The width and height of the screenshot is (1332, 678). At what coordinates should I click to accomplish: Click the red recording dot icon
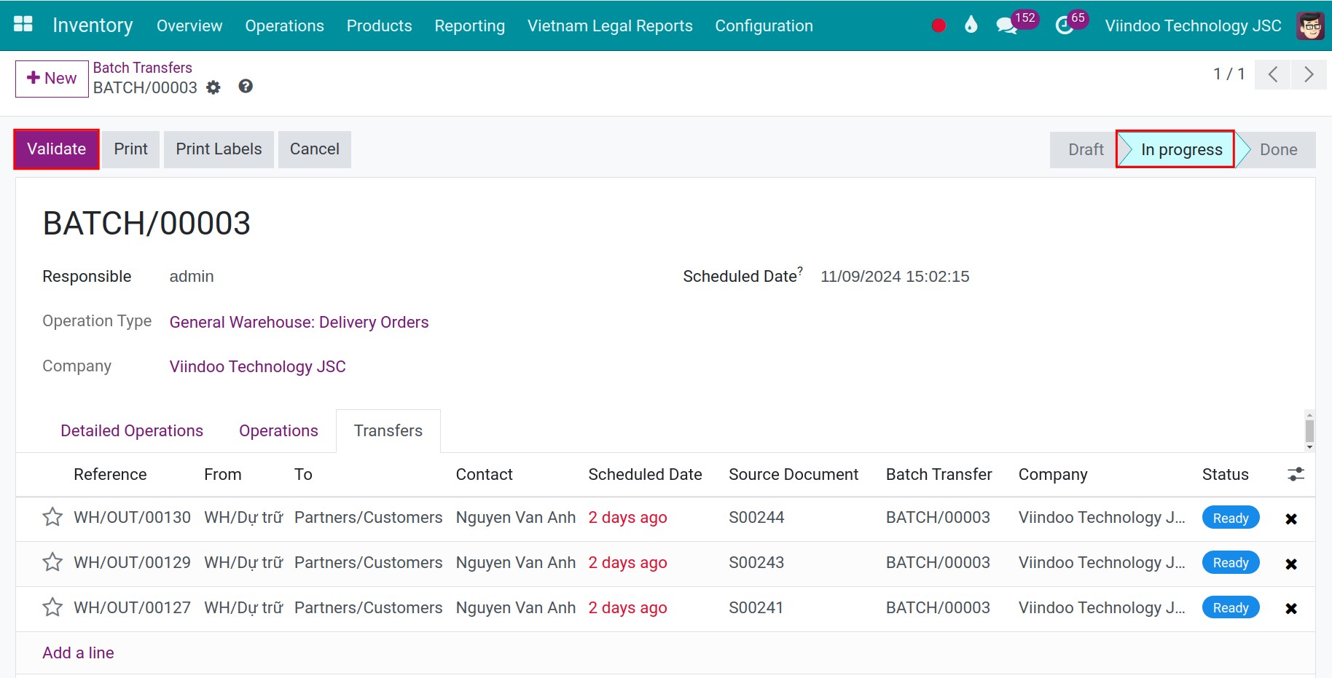point(939,25)
